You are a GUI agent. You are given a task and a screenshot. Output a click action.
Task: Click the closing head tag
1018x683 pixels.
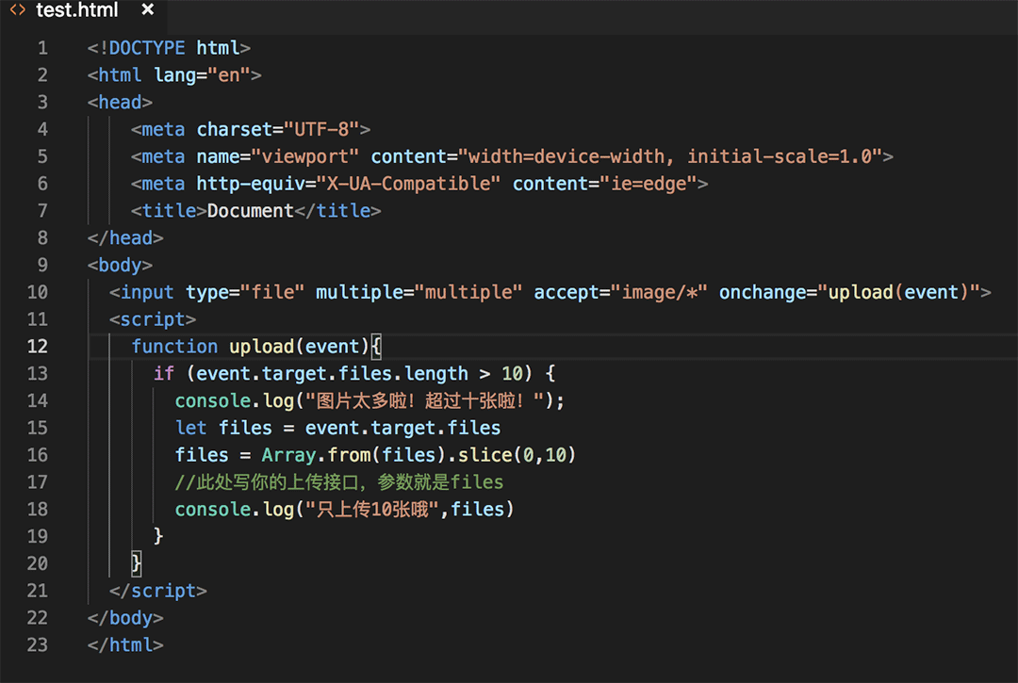click(x=125, y=238)
